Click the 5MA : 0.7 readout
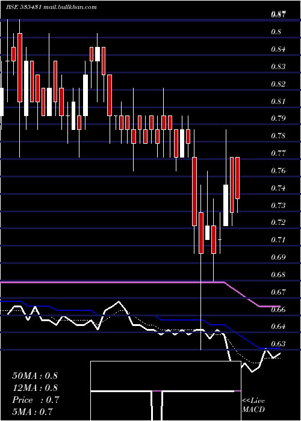301x421 pixels. click(33, 412)
